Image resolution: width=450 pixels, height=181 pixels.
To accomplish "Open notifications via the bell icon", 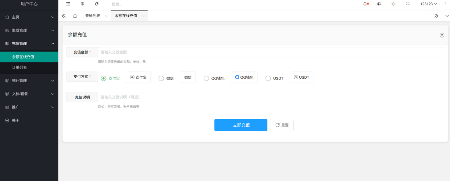I will [365, 4].
